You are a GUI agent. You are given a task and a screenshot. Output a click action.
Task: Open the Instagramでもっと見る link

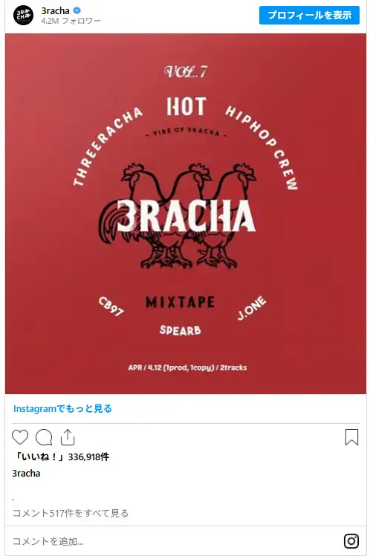tap(62, 408)
